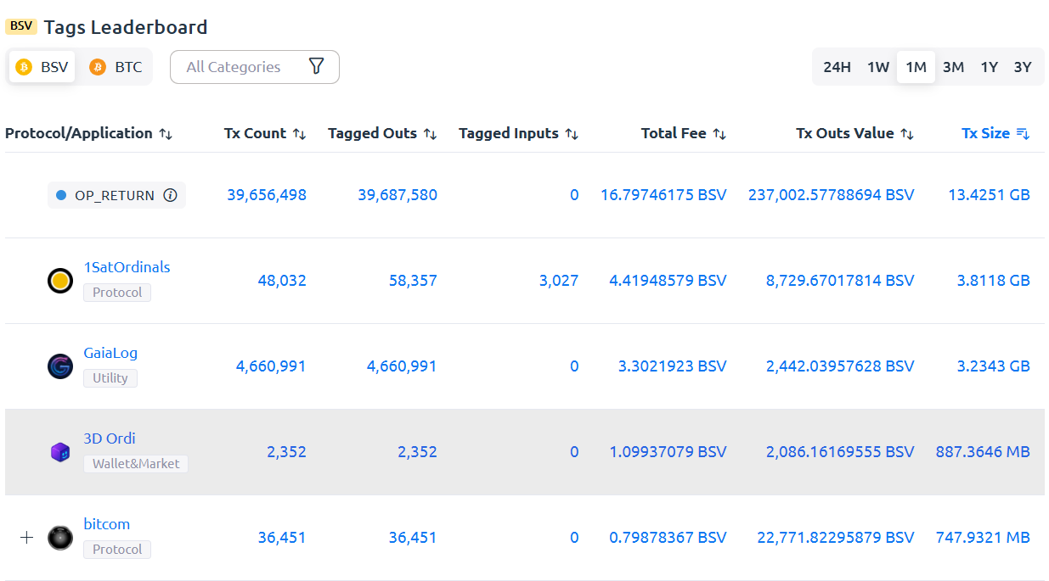Click the BSV badge beside Tags Leaderboard
Viewport: 1049px width, 581px height.
click(21, 26)
